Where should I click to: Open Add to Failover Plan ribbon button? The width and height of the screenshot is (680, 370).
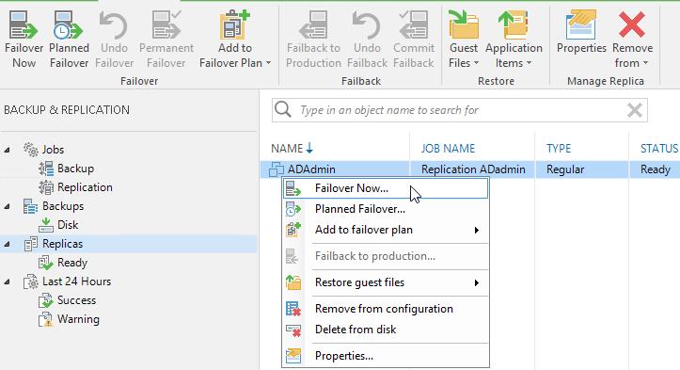(235, 40)
